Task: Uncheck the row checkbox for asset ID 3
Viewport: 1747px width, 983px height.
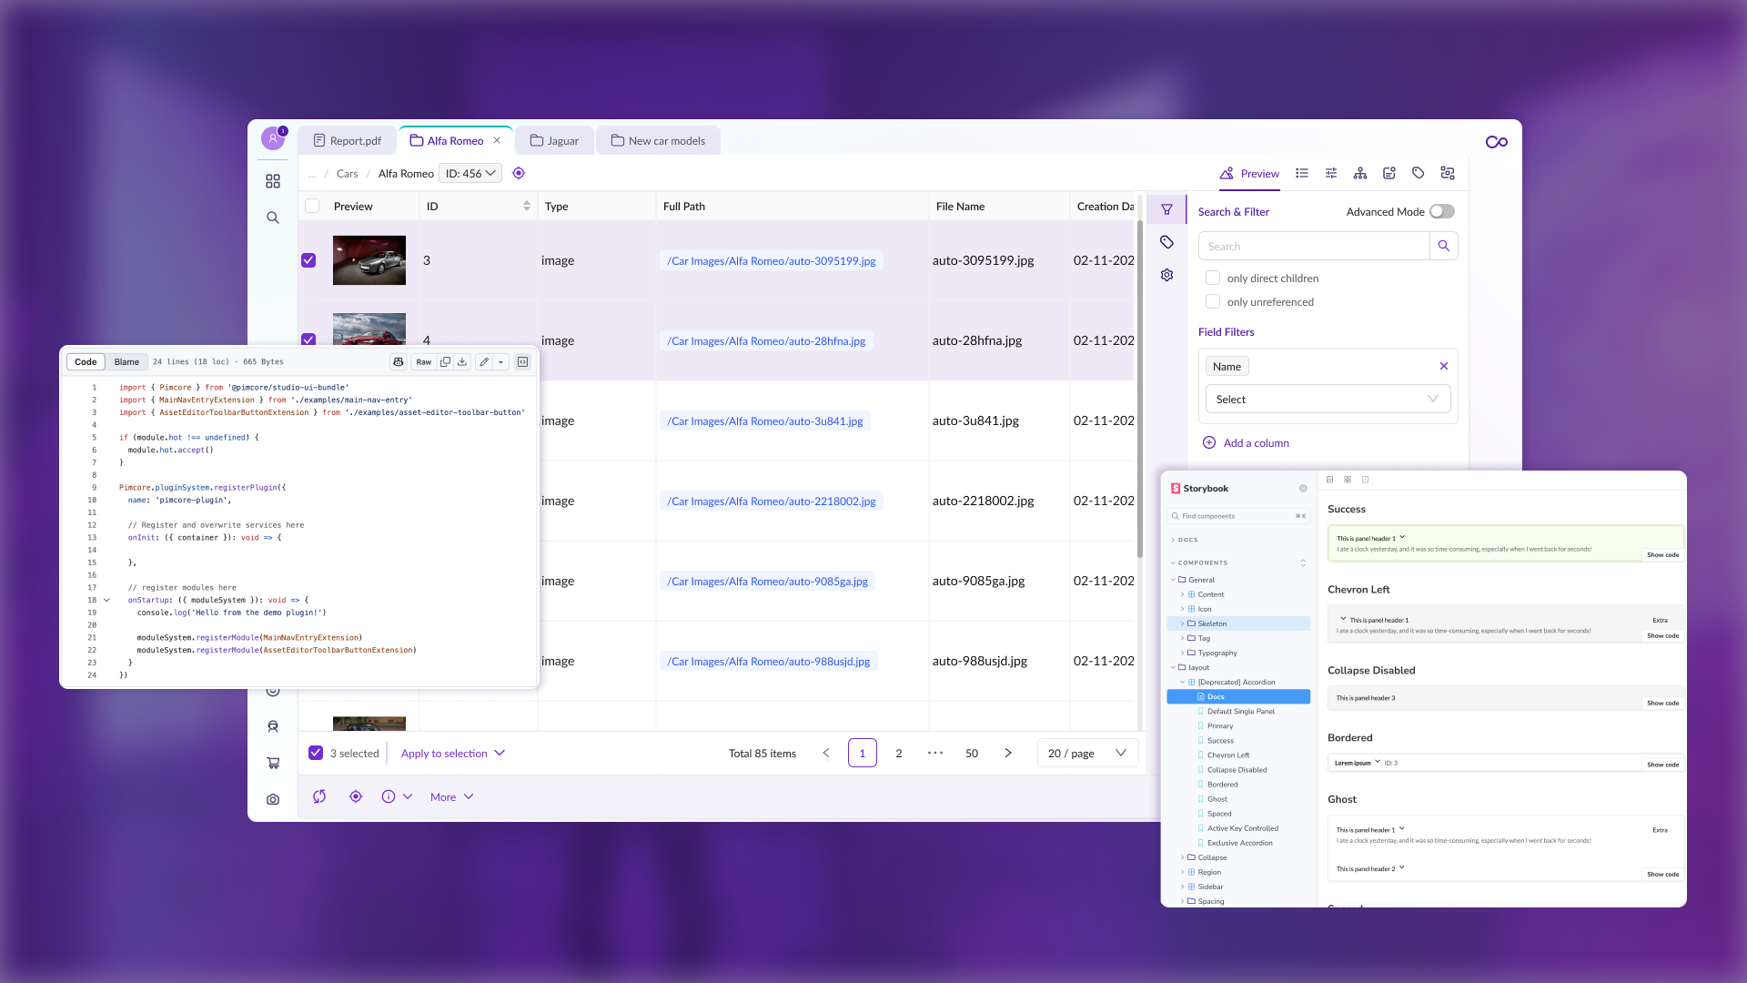Action: [x=309, y=259]
